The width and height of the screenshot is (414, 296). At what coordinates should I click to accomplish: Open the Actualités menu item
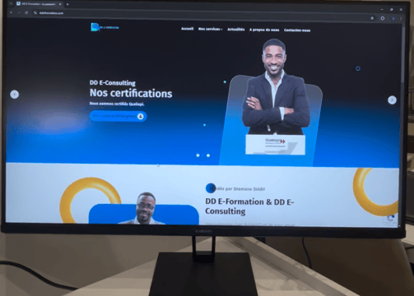pyautogui.click(x=236, y=30)
